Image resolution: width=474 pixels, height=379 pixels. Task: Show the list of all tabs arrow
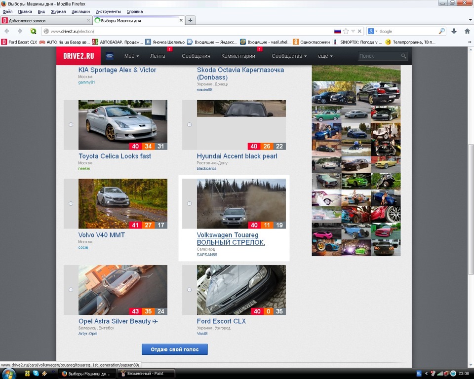pyautogui.click(x=470, y=20)
